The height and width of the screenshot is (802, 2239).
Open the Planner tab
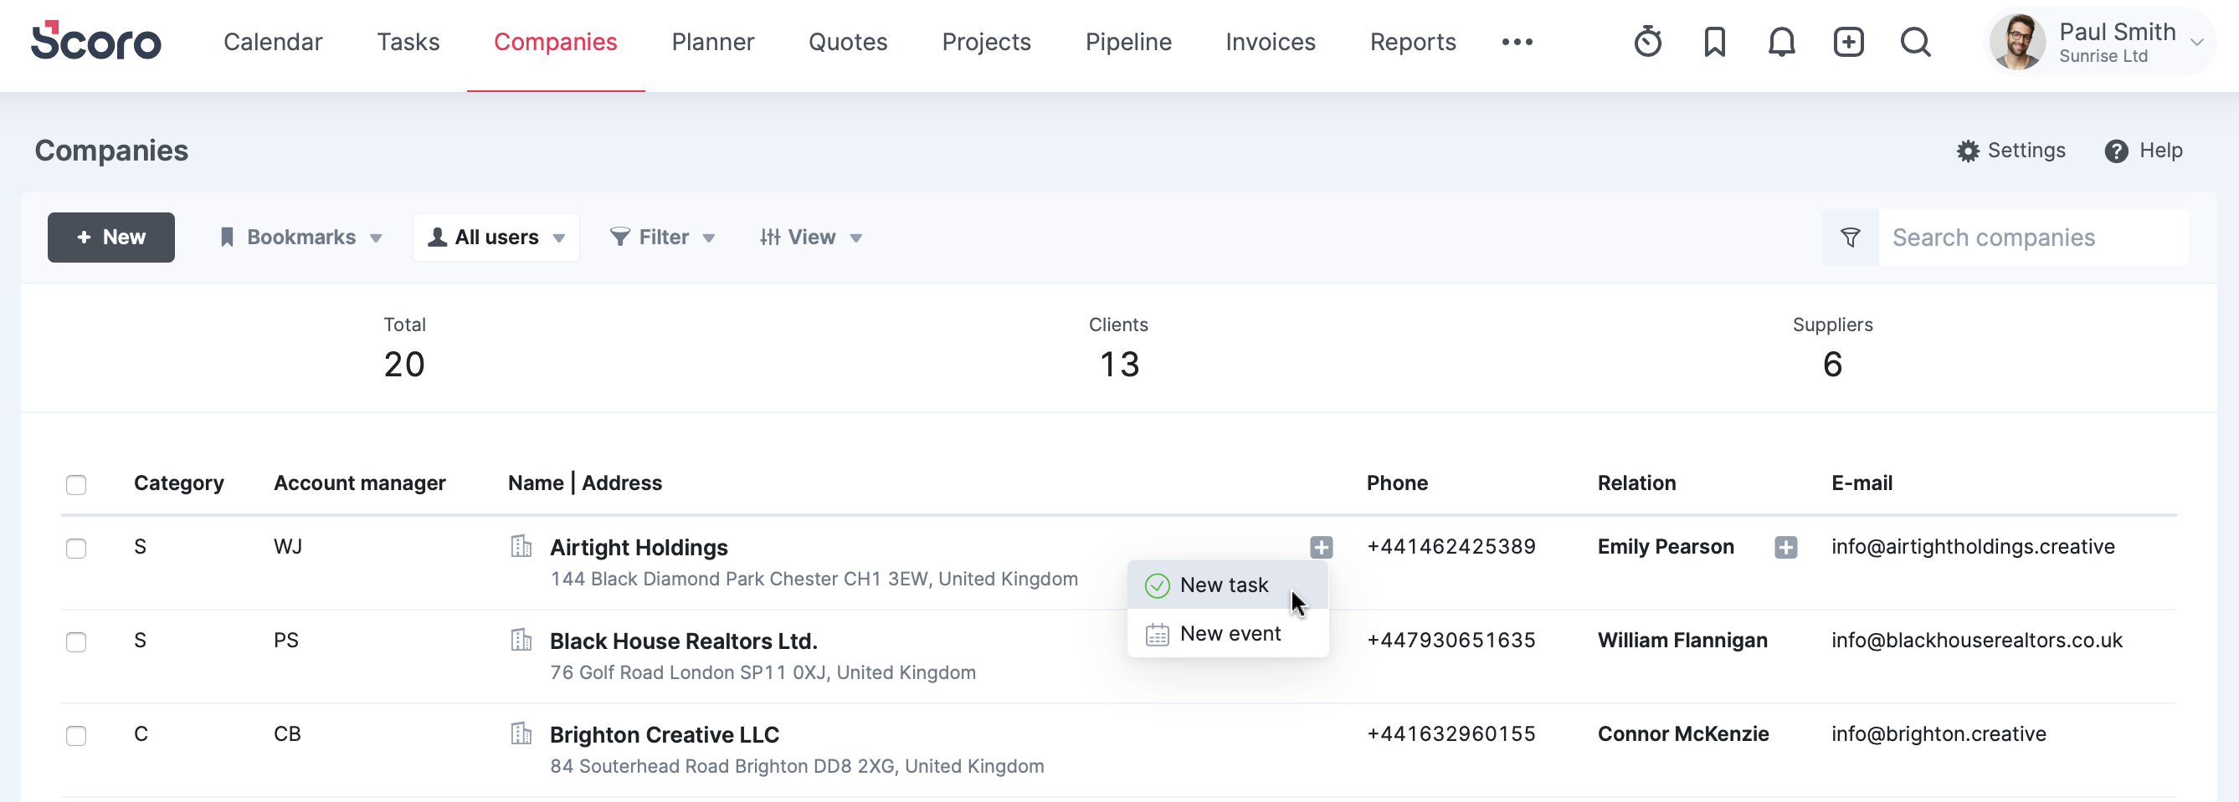(x=713, y=42)
